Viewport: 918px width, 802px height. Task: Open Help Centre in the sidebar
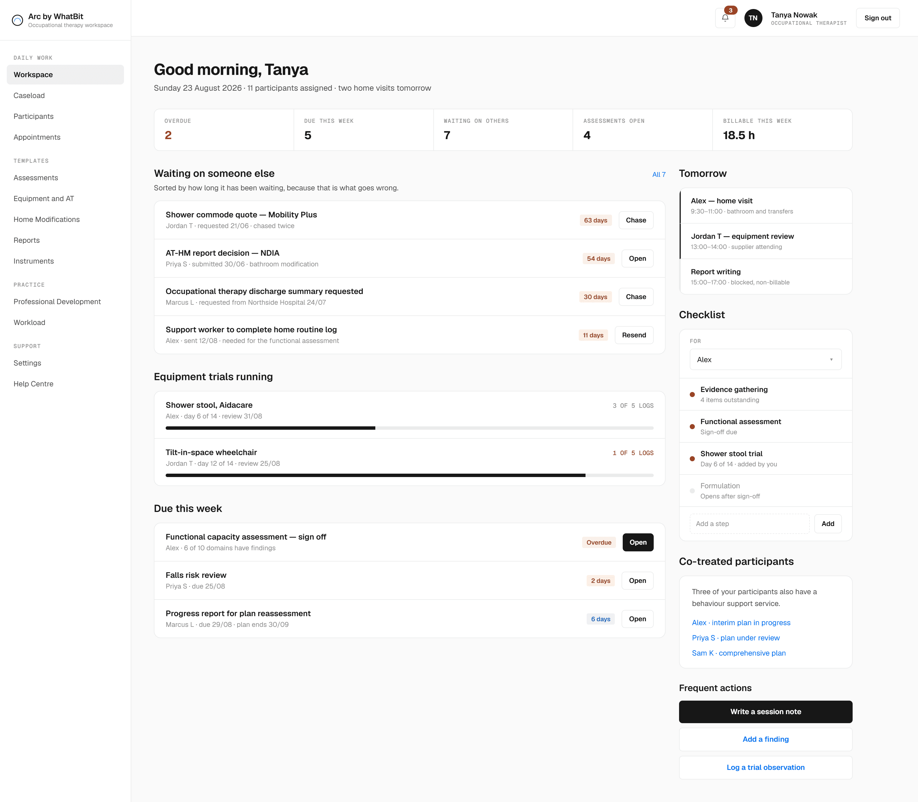point(65,384)
